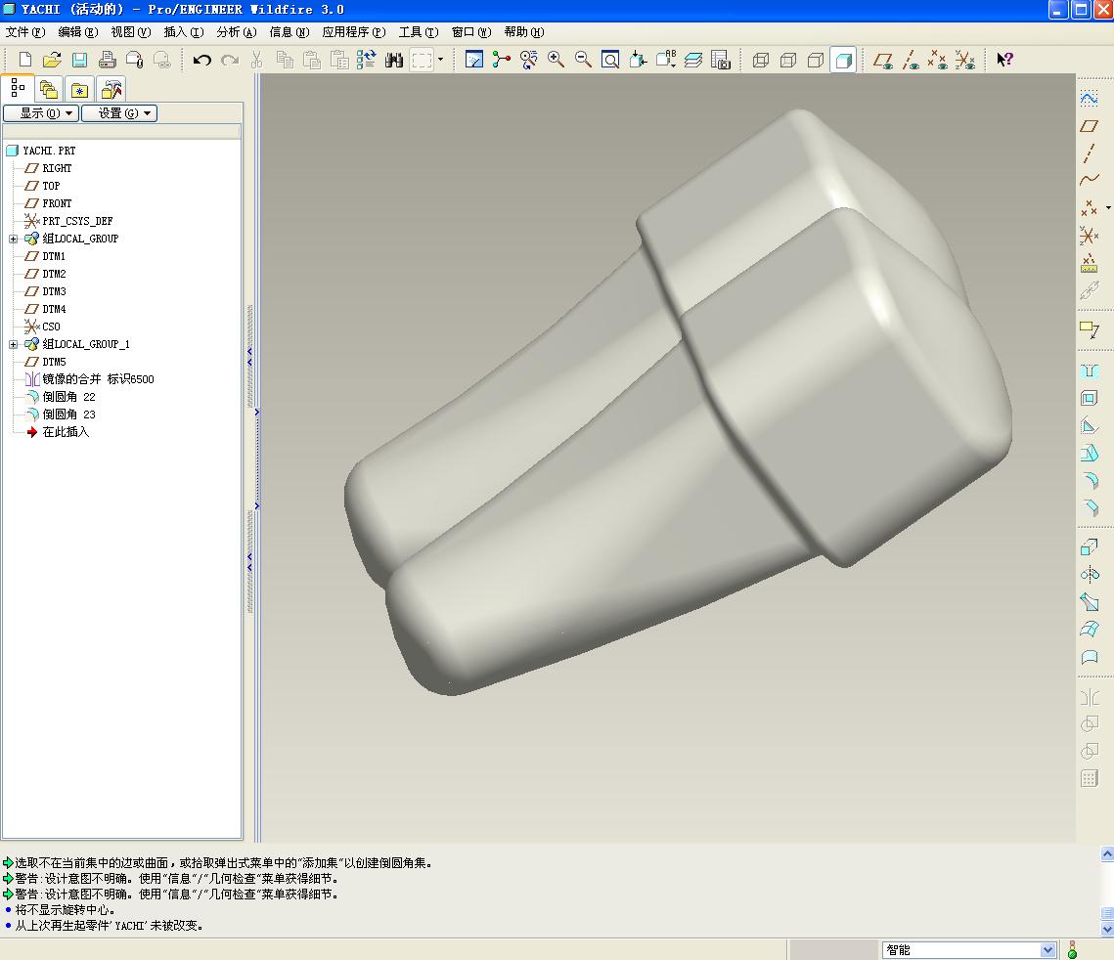The height and width of the screenshot is (960, 1114).
Task: Click the context-sensitive help icon
Action: click(x=1003, y=60)
